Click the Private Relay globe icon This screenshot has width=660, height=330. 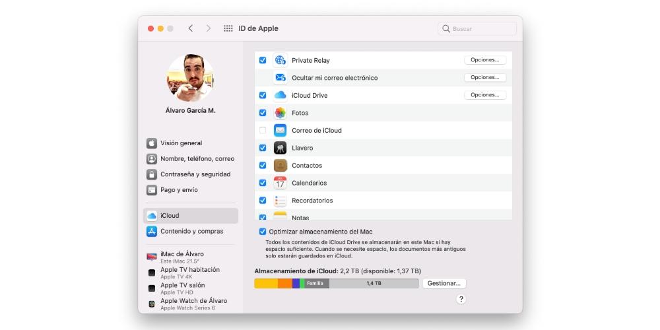(280, 60)
